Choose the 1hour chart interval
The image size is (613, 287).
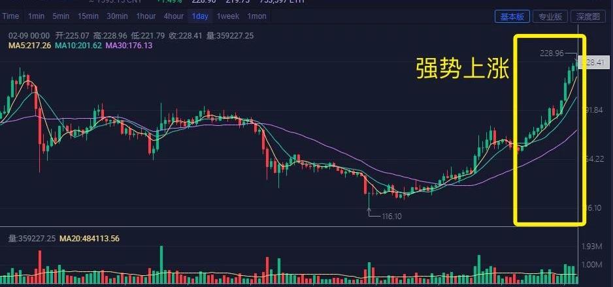click(146, 16)
